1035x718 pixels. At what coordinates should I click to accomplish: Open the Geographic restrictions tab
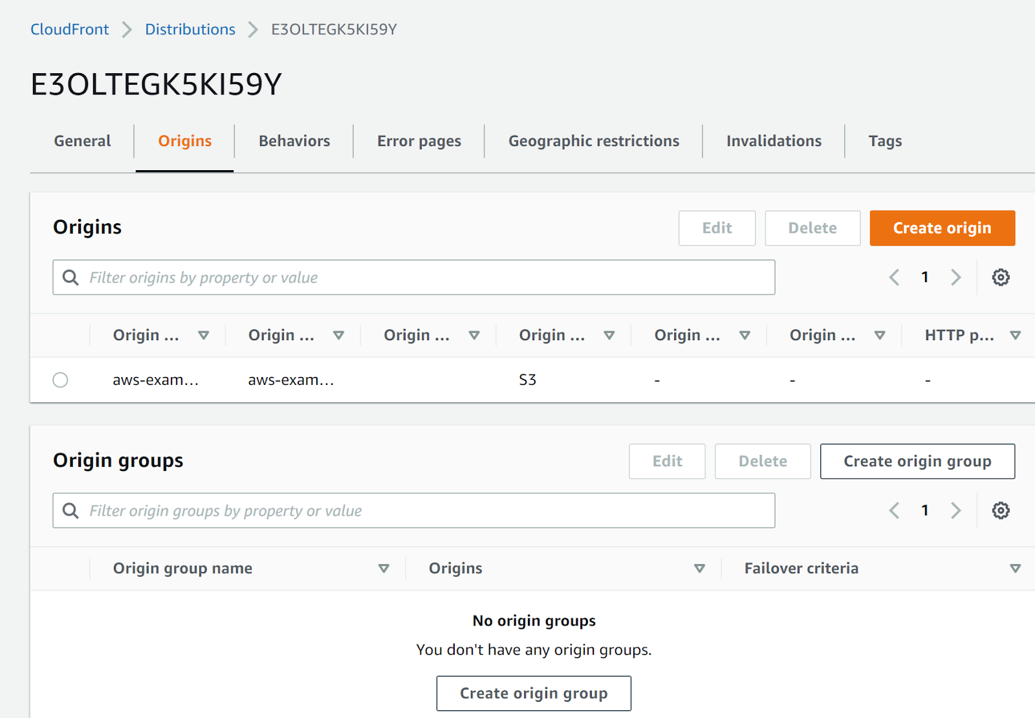click(593, 141)
